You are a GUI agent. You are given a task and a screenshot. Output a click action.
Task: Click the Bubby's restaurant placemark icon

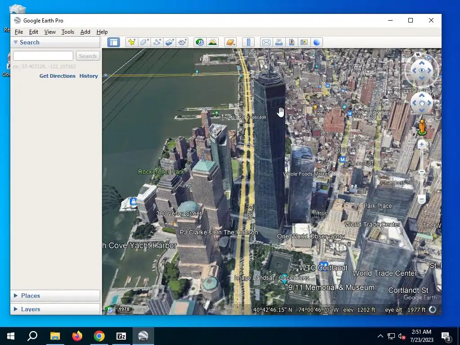click(x=315, y=107)
